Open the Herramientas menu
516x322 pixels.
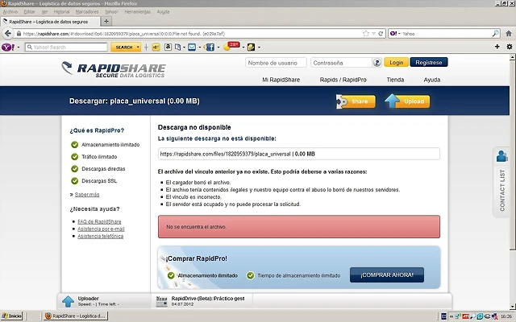click(x=138, y=12)
